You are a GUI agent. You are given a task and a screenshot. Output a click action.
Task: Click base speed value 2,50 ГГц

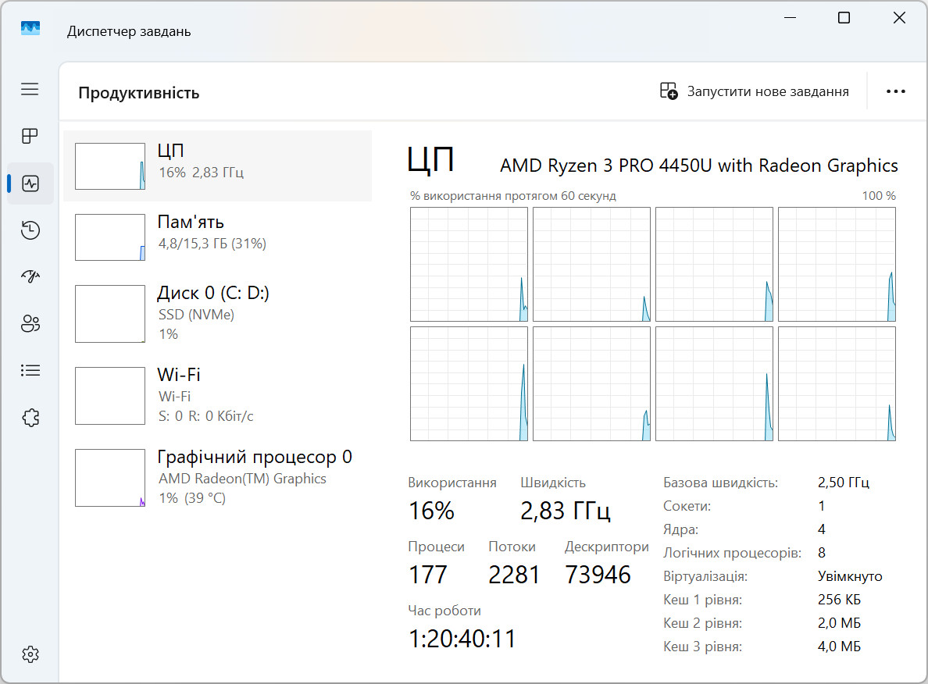point(844,483)
